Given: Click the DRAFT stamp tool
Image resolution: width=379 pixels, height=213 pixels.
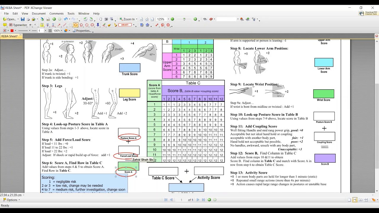Looking at the screenshot, I should 125,25.
